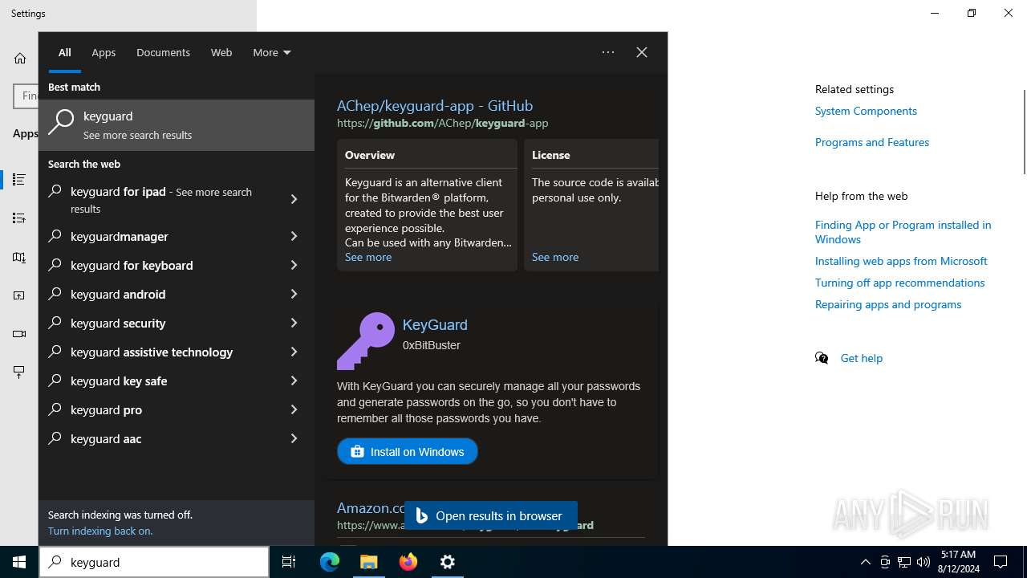This screenshot has height=578, width=1027.
Task: Click Turn indexing back on
Action: [100, 531]
